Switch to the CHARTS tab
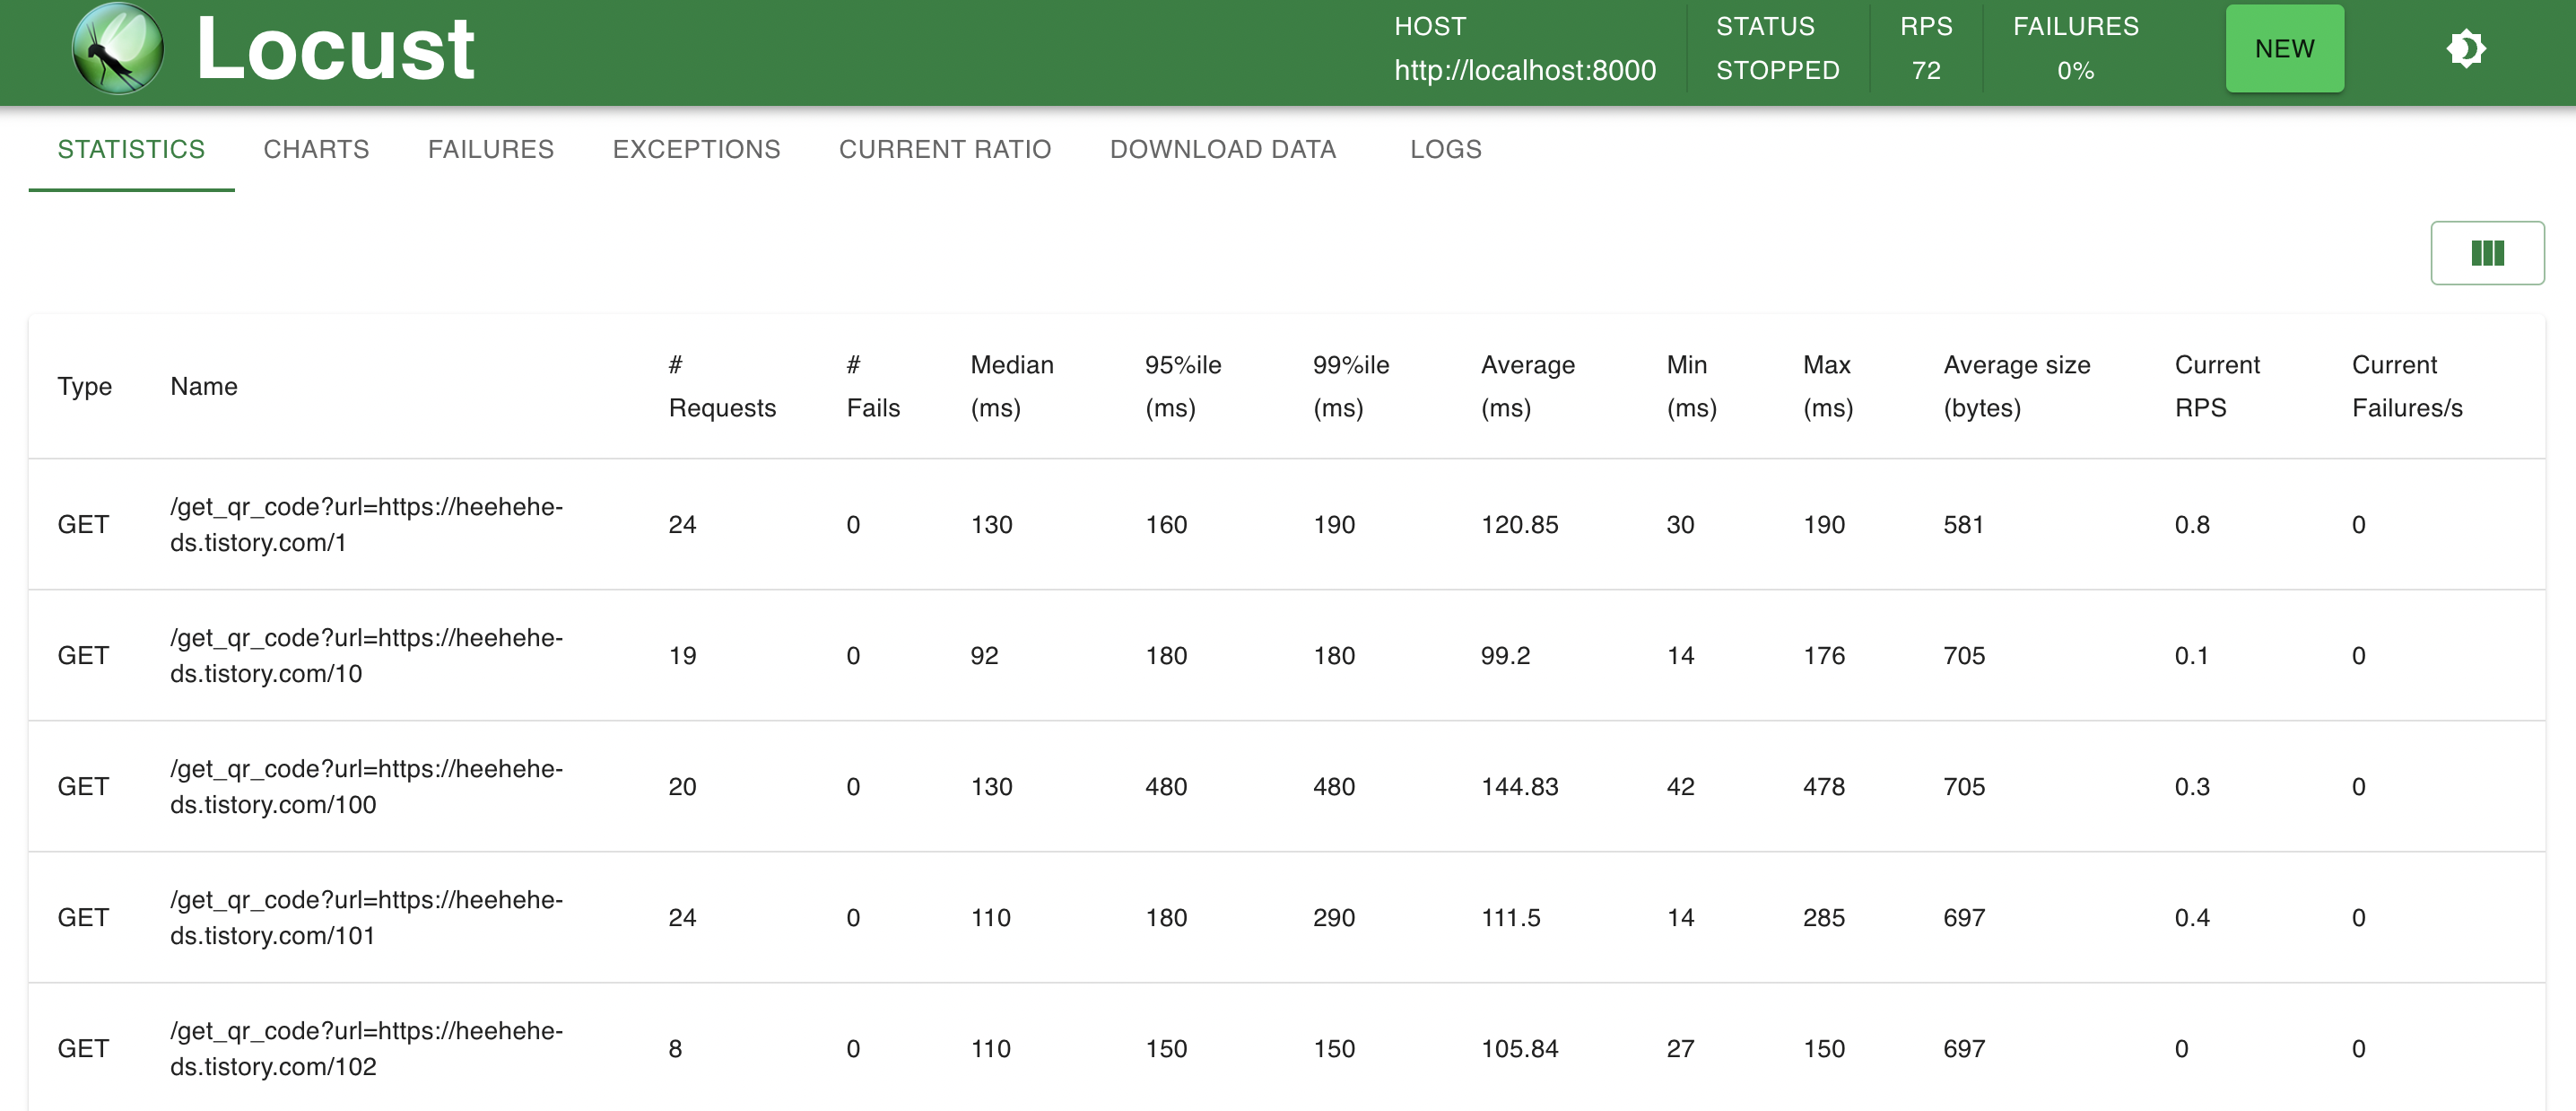2576x1111 pixels. tap(316, 149)
